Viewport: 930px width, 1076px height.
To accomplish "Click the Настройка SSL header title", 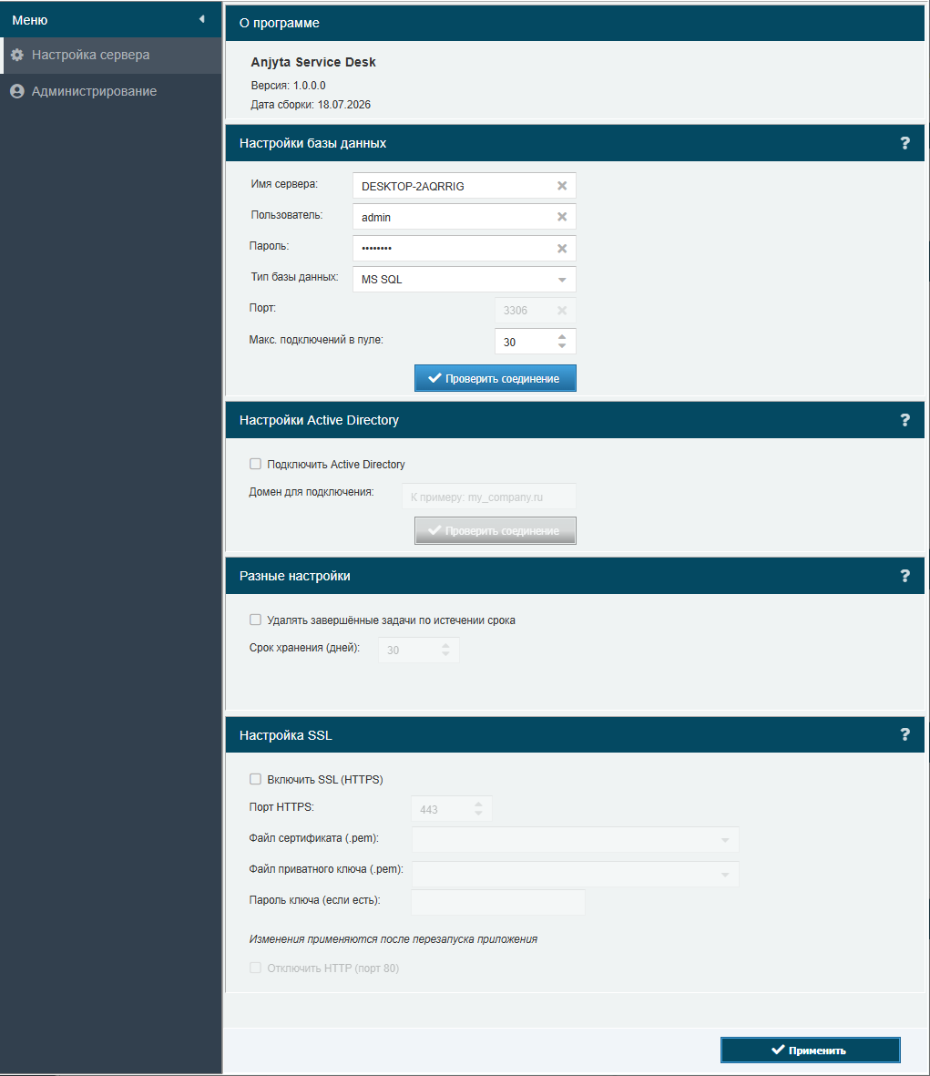I will (285, 735).
